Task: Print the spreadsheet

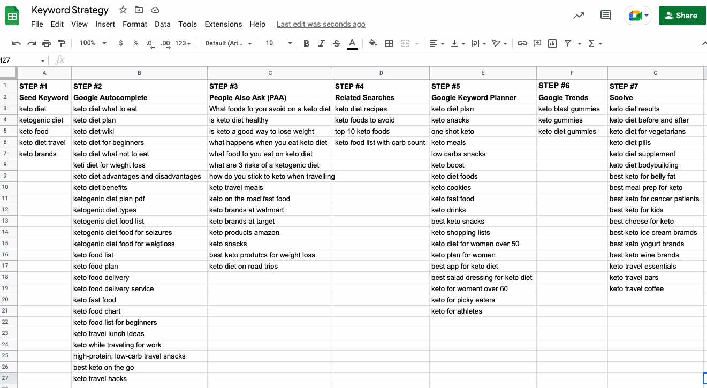Action: coord(47,43)
